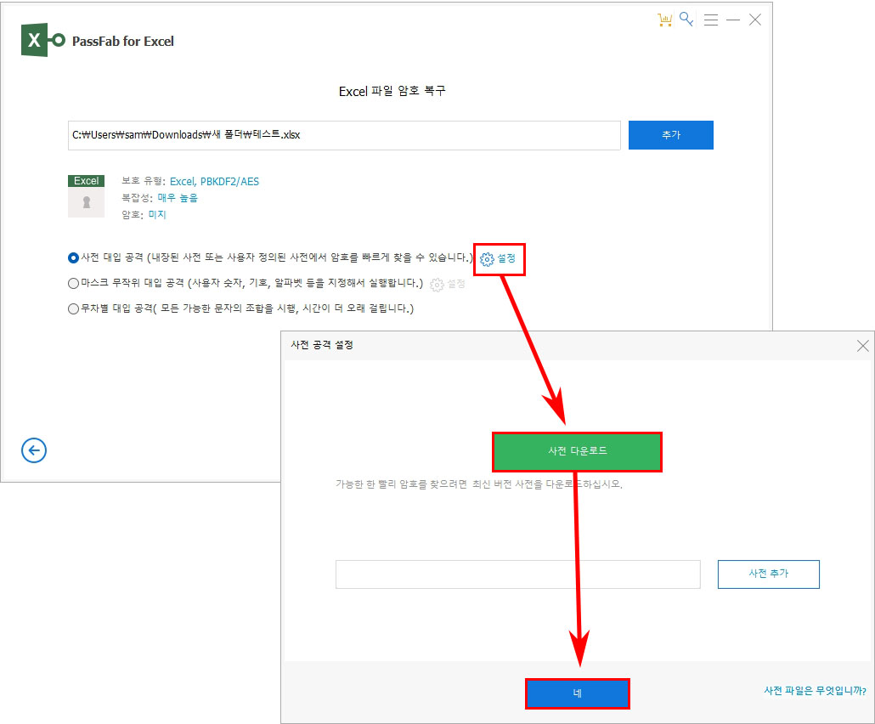Confirm by clicking the 네 button
Viewport: 875px width, 724px height.
coord(578,693)
